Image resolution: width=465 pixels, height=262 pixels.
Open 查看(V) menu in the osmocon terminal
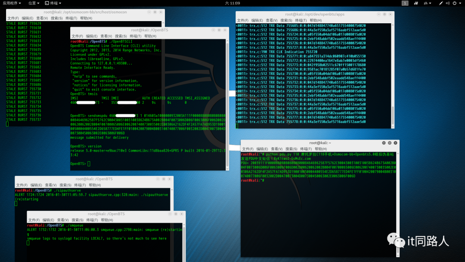[x=42, y=18]
